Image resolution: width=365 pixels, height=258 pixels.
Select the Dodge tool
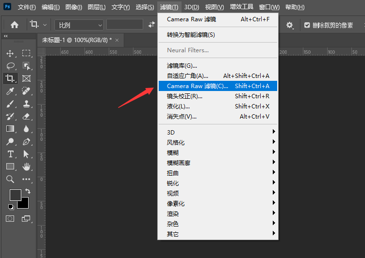(x=10, y=141)
